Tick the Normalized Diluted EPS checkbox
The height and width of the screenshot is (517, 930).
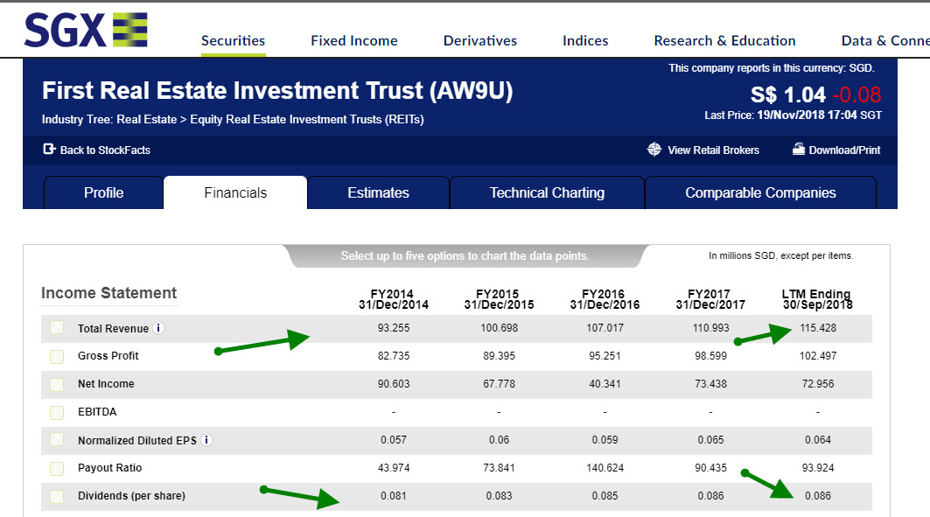pyautogui.click(x=57, y=440)
